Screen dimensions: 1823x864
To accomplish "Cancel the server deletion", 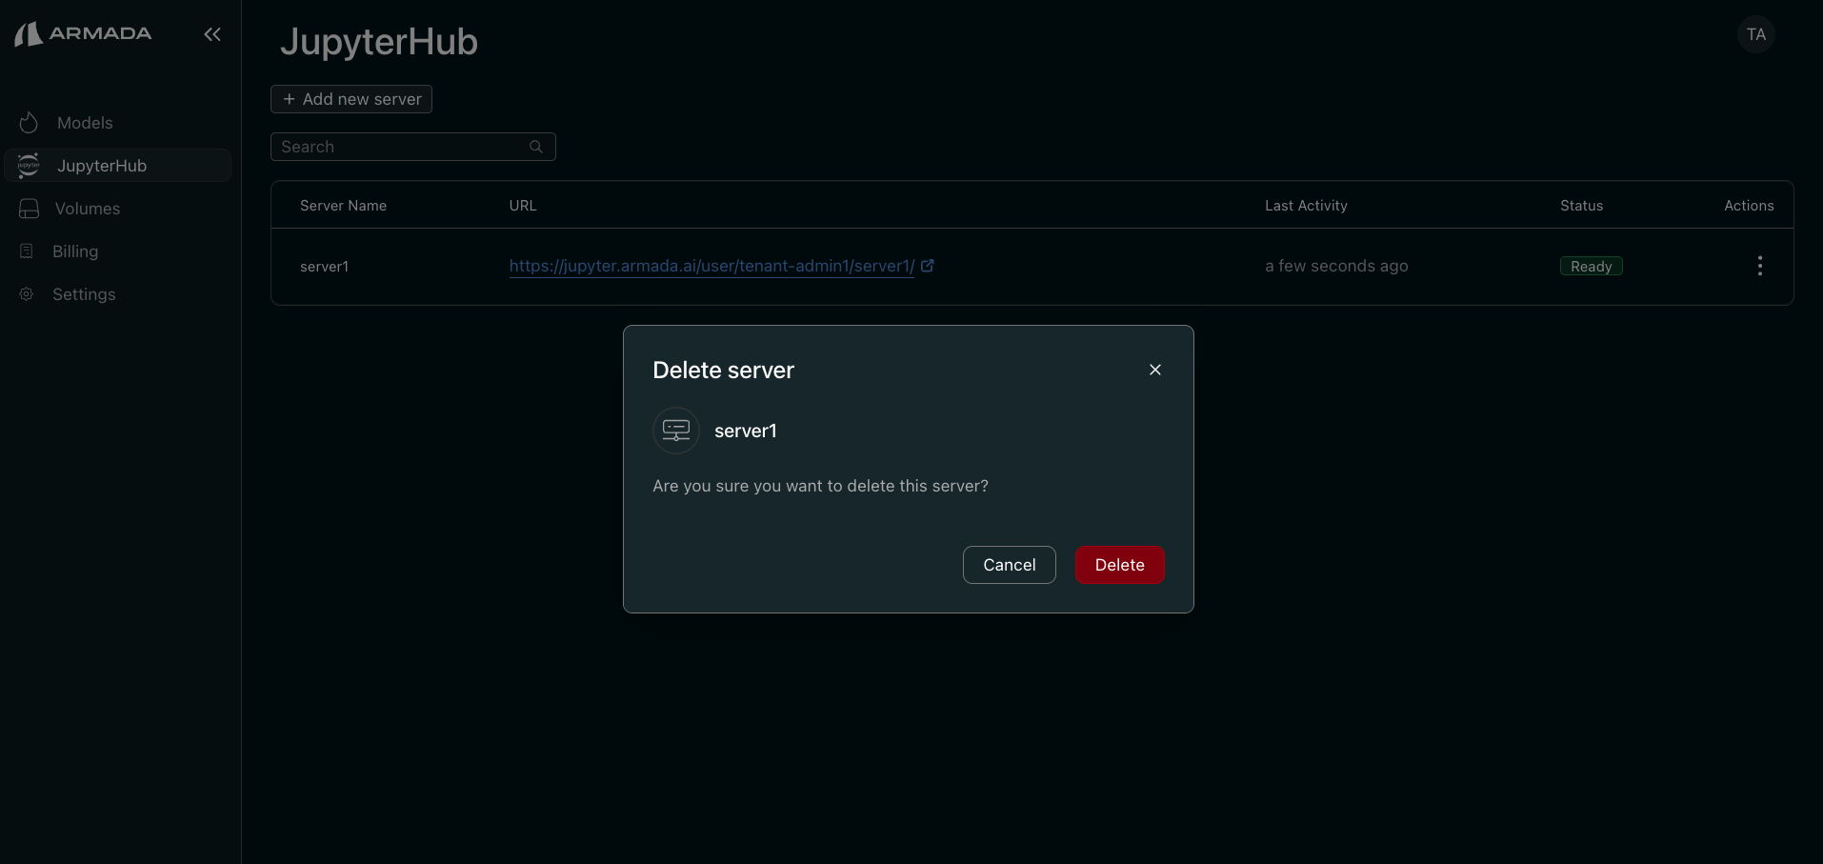I will point(1008,565).
